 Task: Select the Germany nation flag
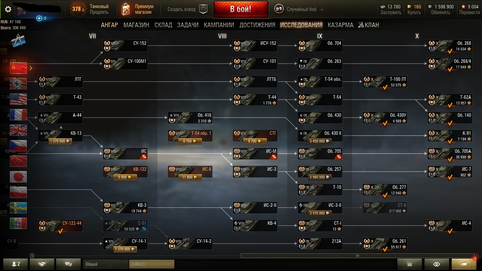pos(18,83)
